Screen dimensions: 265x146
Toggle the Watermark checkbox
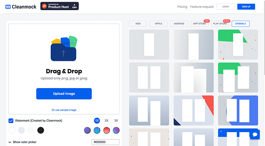11,121
